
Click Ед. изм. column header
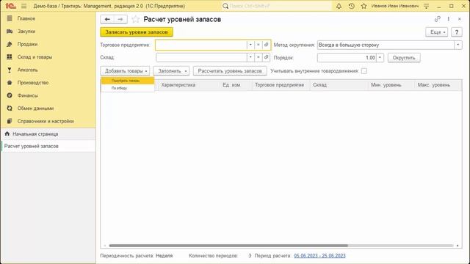tap(236, 85)
